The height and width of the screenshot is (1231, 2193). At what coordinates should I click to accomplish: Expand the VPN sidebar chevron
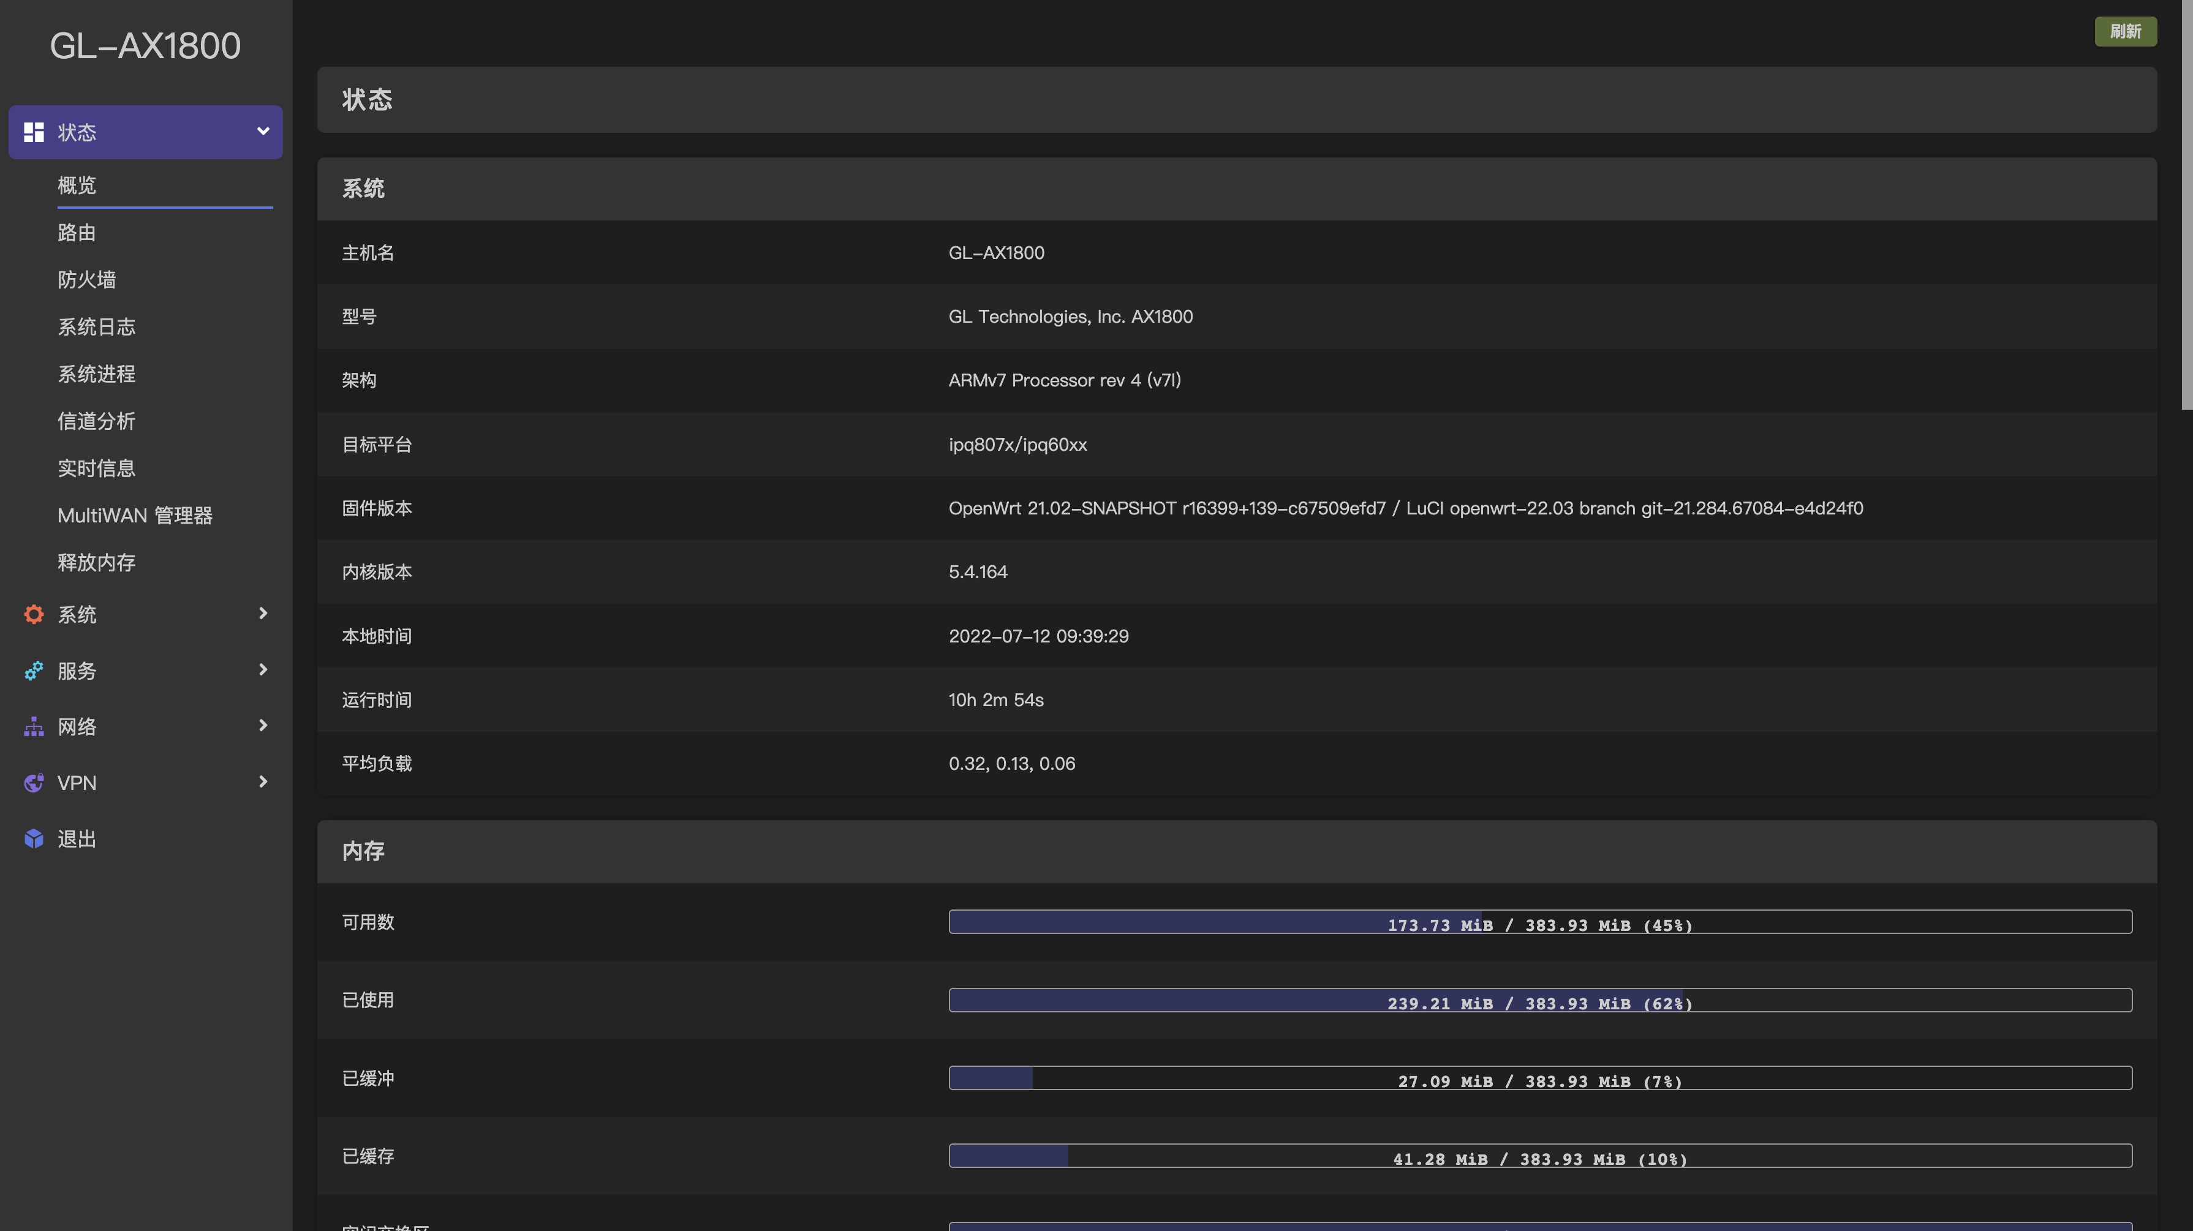click(x=263, y=781)
